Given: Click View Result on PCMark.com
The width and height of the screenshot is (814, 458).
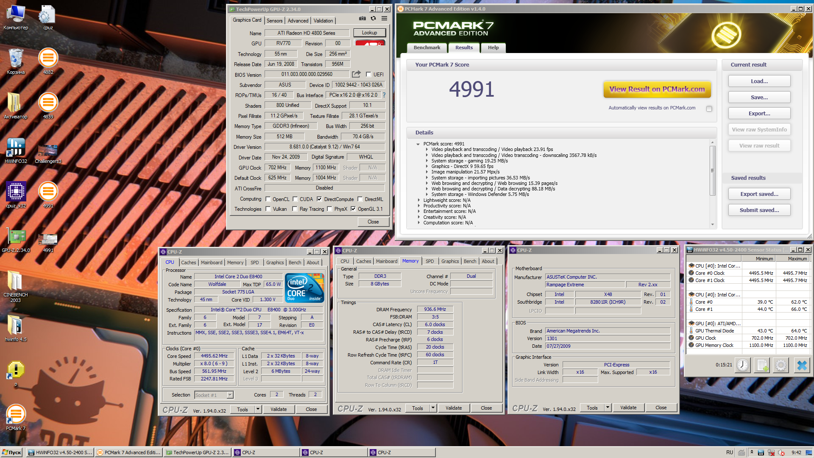Looking at the screenshot, I should tap(657, 89).
